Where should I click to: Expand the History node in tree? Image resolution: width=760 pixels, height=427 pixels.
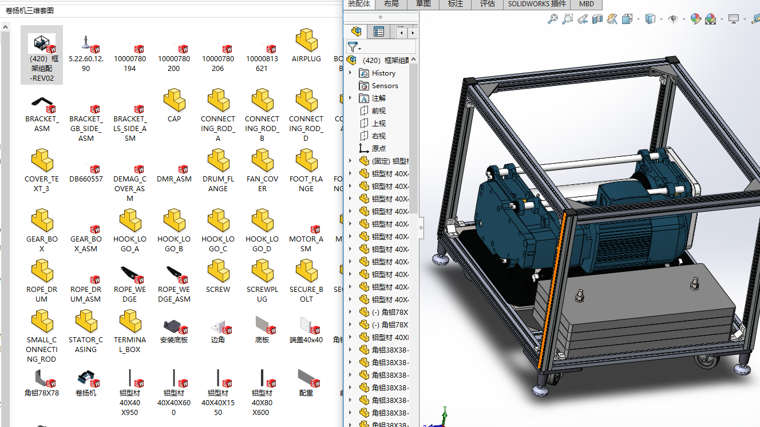pos(350,73)
